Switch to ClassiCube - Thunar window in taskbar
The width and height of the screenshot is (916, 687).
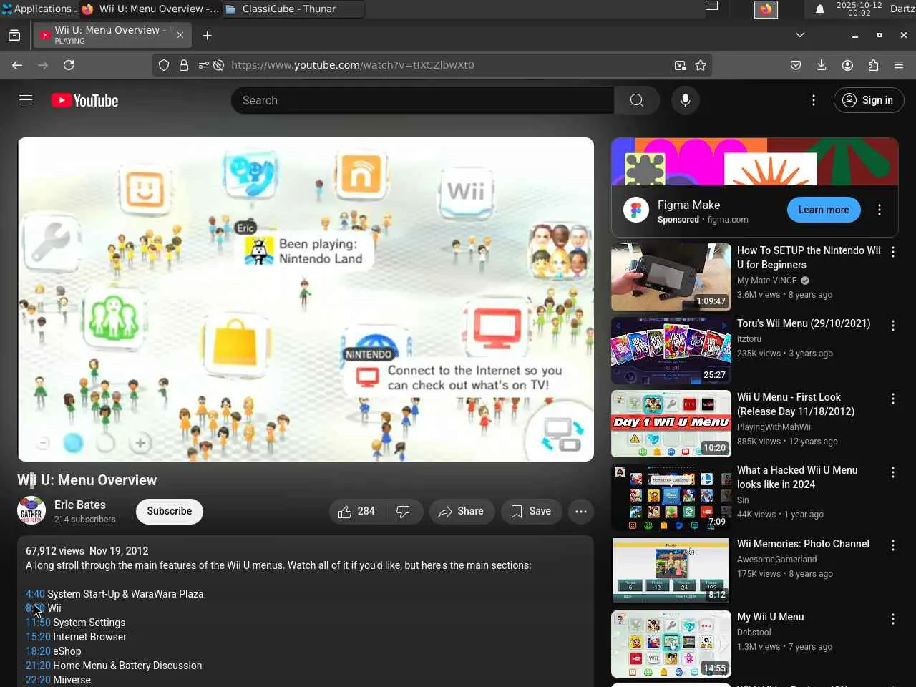coord(293,9)
